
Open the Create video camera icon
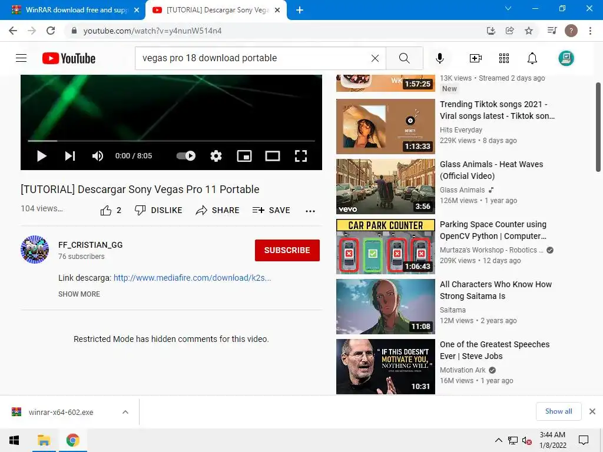pos(476,58)
